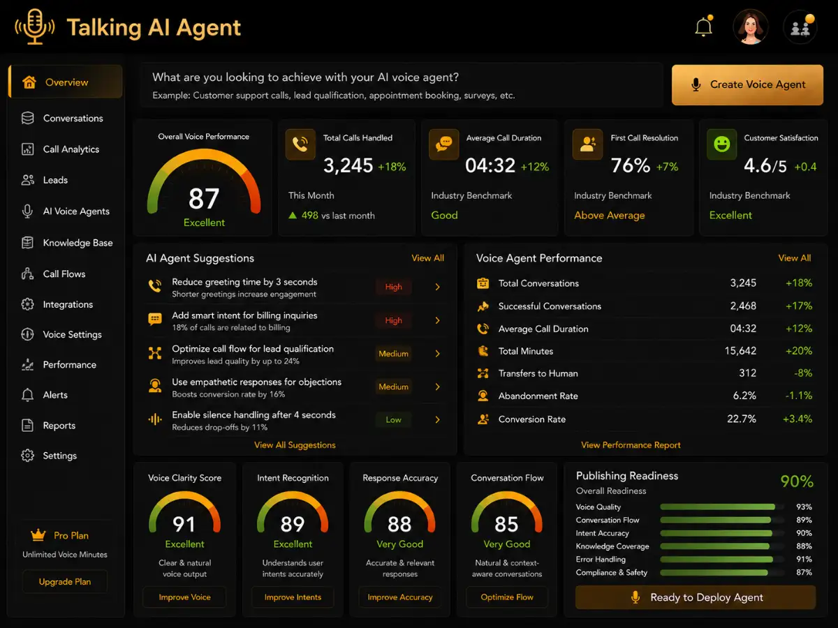Expand the silence handling suggestion arrow

pyautogui.click(x=438, y=419)
